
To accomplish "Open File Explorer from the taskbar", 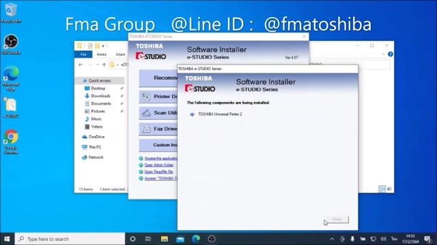I will 164,239.
